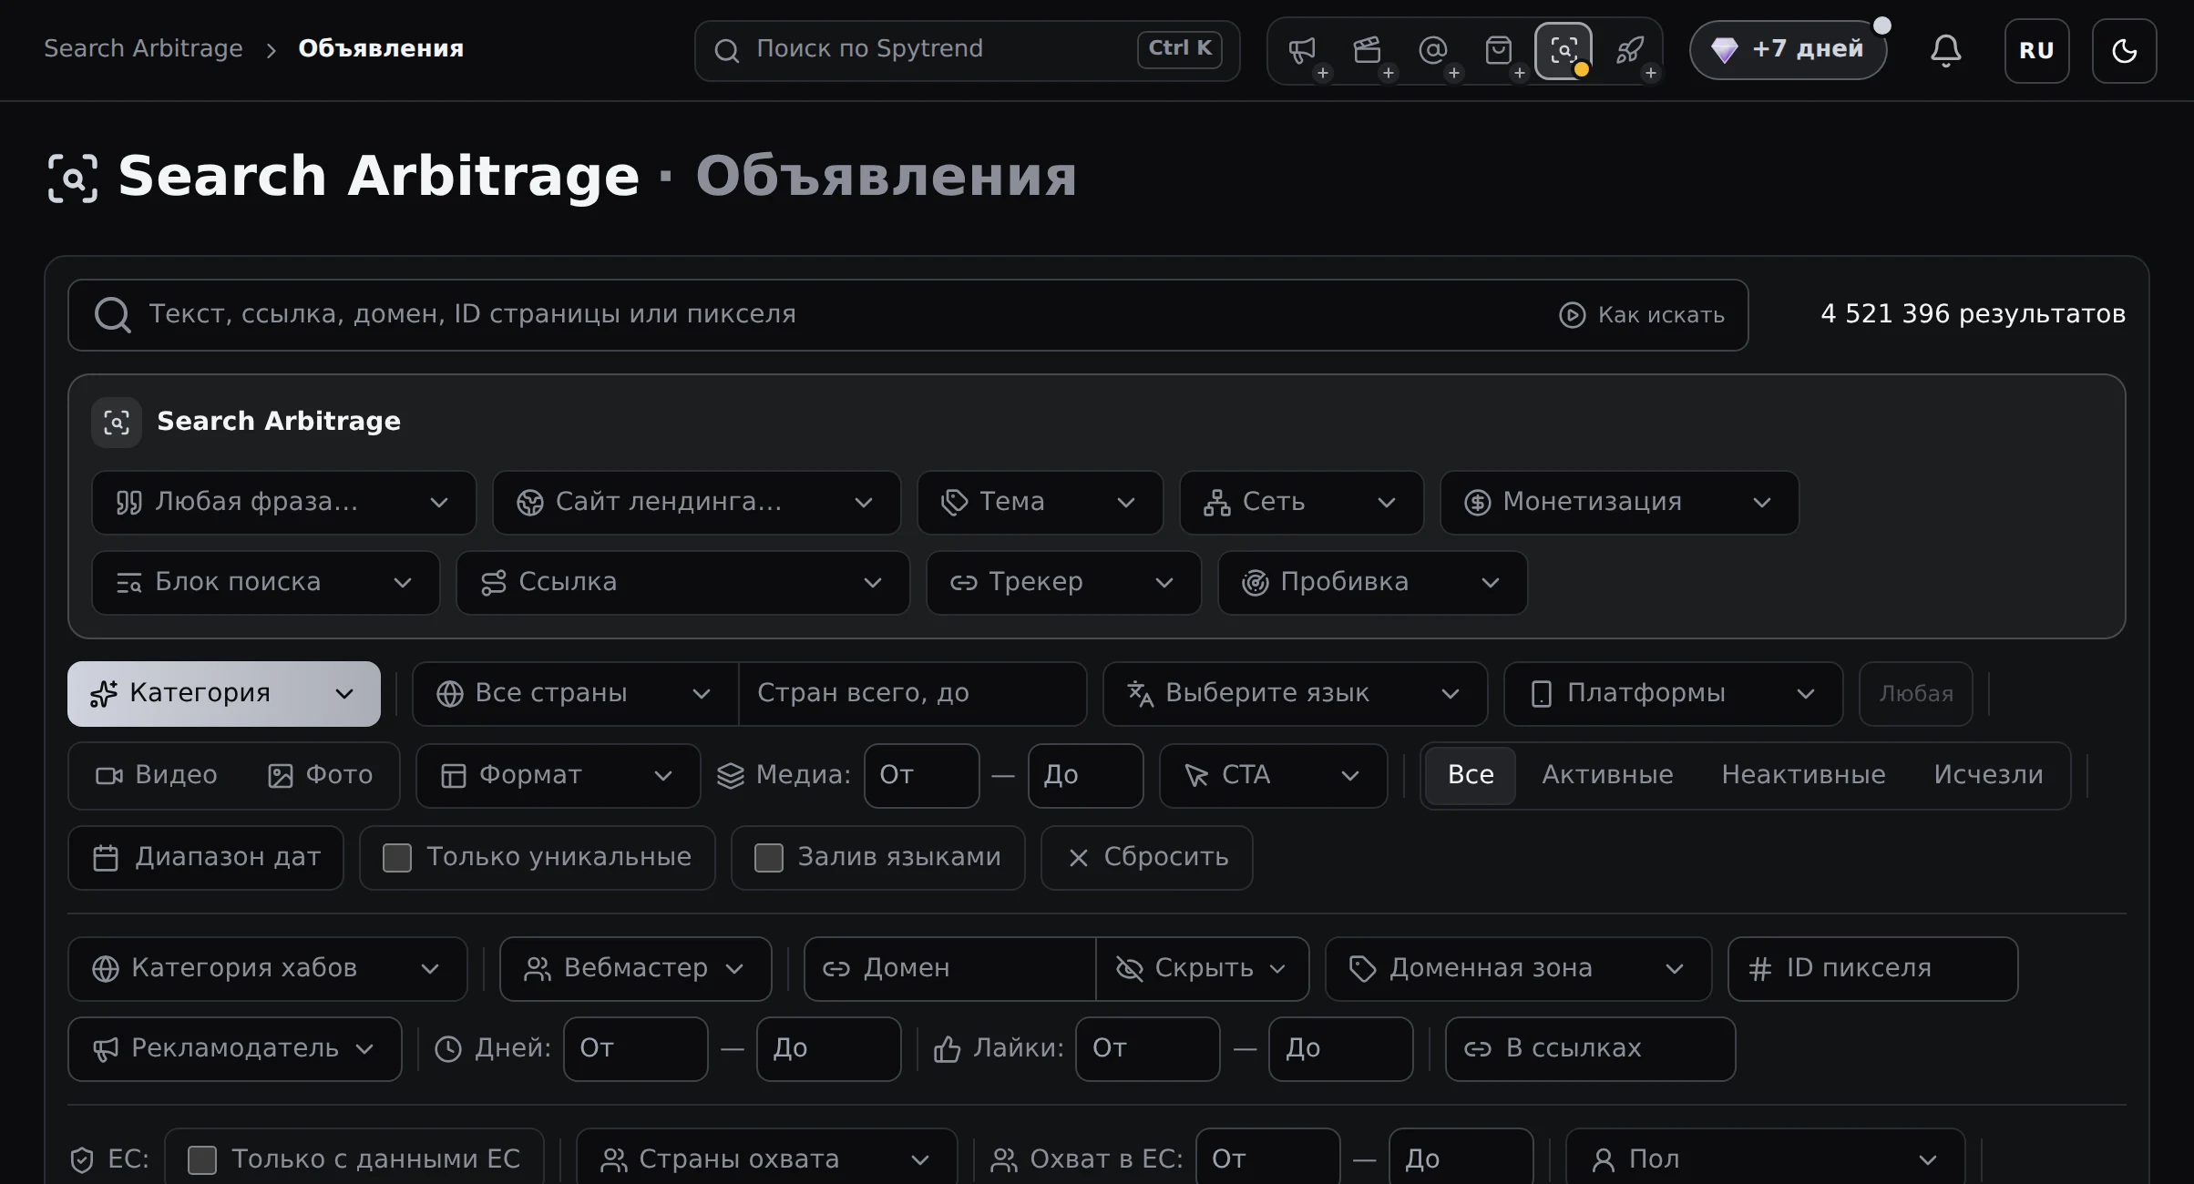Click the diamond +7 дней badge

point(1788,49)
